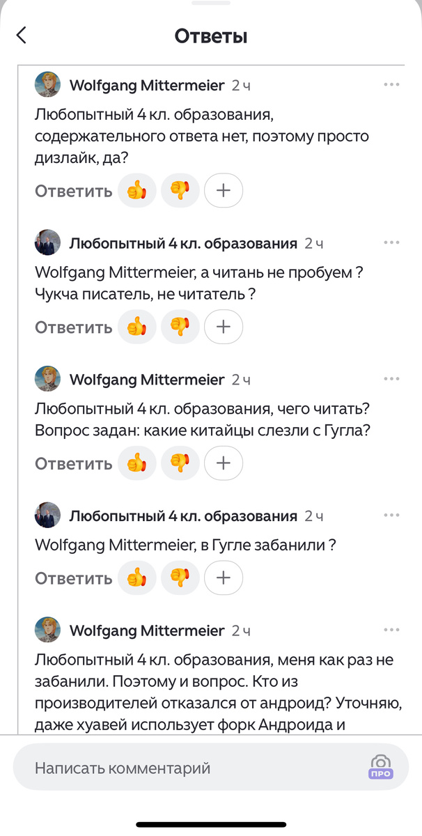Like the comment 'Чукча писатель, не читатель?'

tap(136, 326)
